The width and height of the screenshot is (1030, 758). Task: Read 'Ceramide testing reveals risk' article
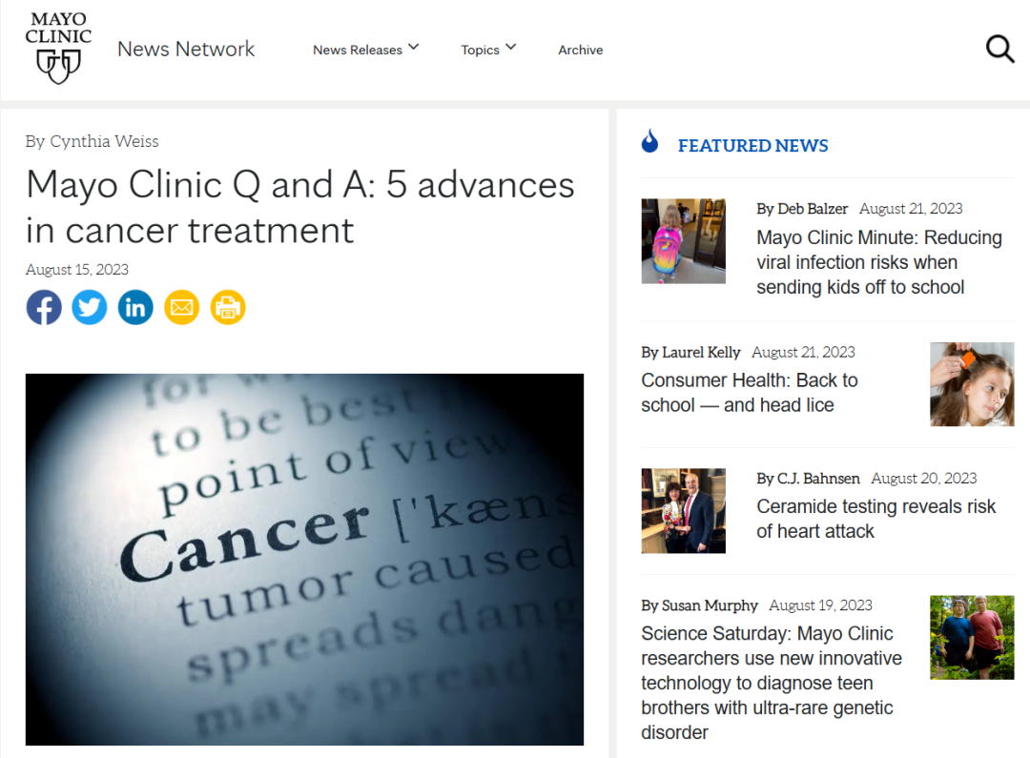tap(876, 519)
